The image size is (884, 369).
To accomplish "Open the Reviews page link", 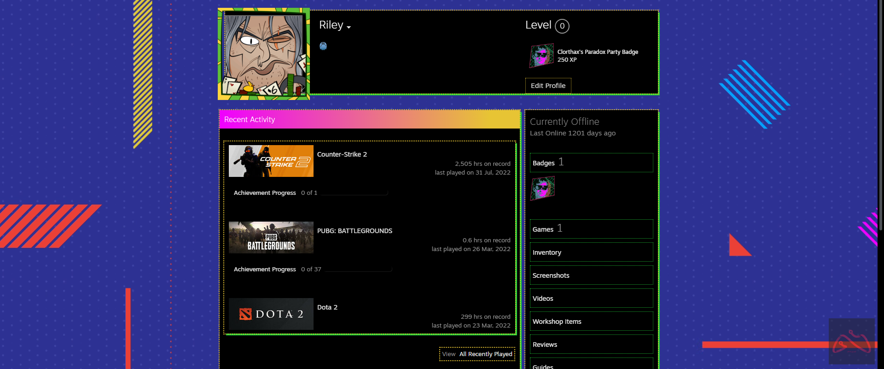I will [545, 345].
